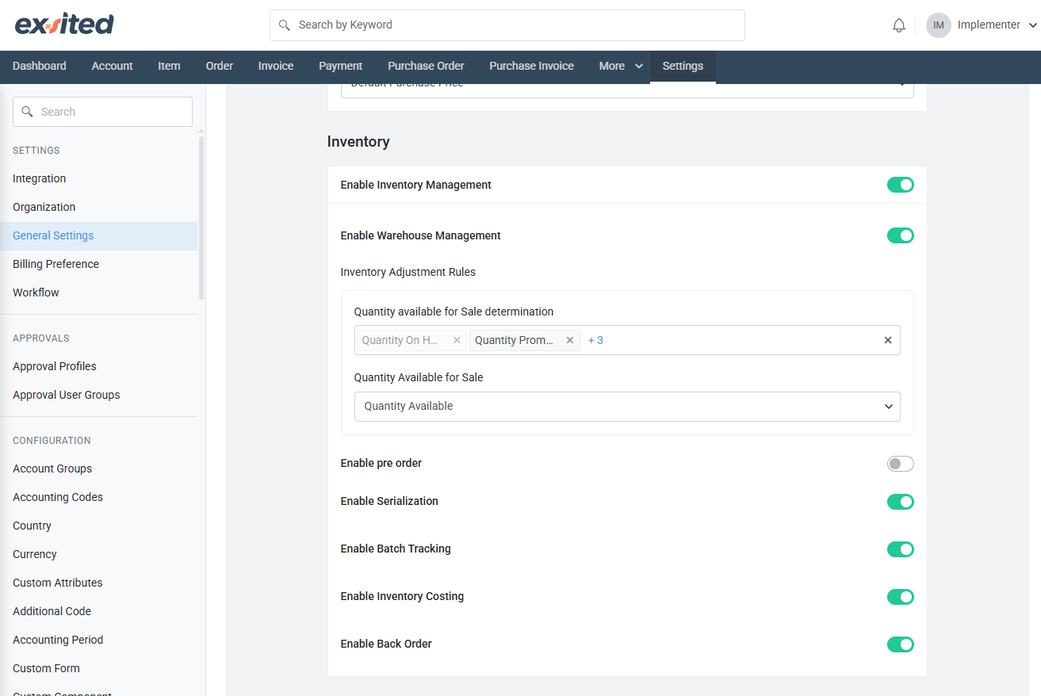This screenshot has height=696, width=1041.
Task: Disable Enable Serialization switch
Action: coord(901,502)
